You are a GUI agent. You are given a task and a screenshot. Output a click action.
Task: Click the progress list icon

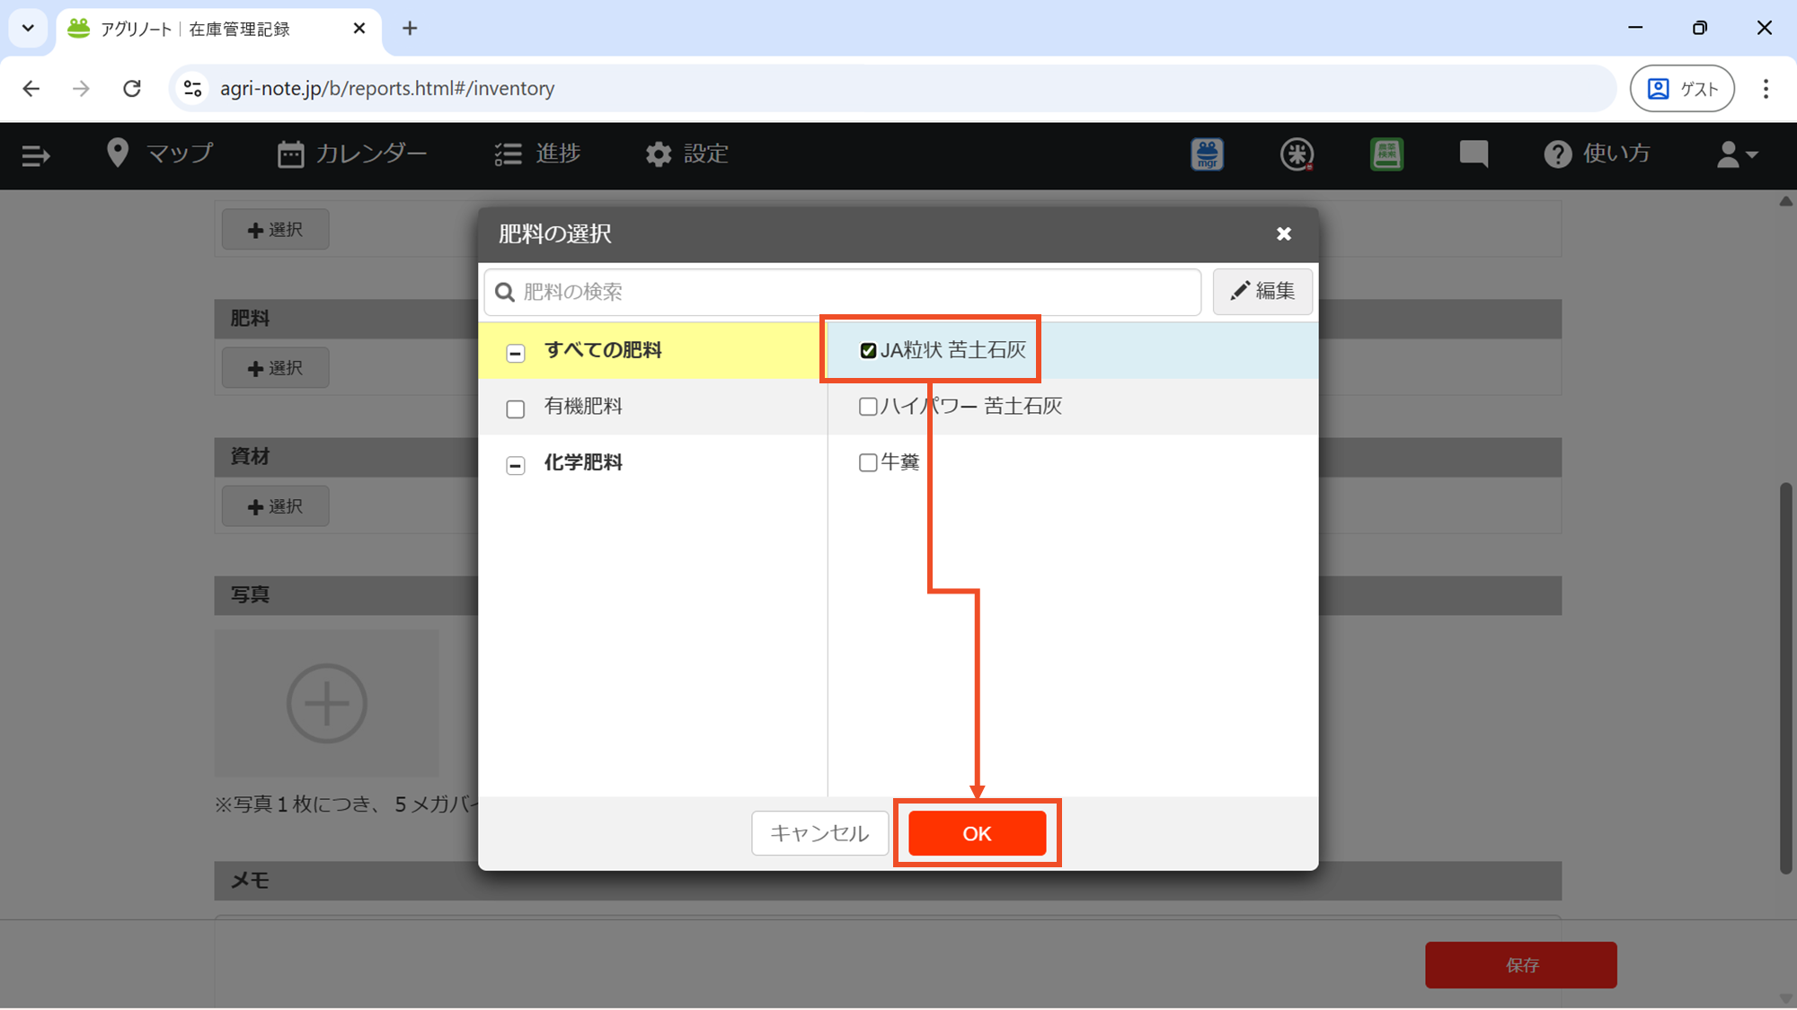pos(508,154)
